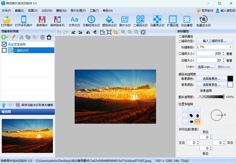
Task: Check the 二维码水印 checkbox
Action: click(x=4, y=50)
